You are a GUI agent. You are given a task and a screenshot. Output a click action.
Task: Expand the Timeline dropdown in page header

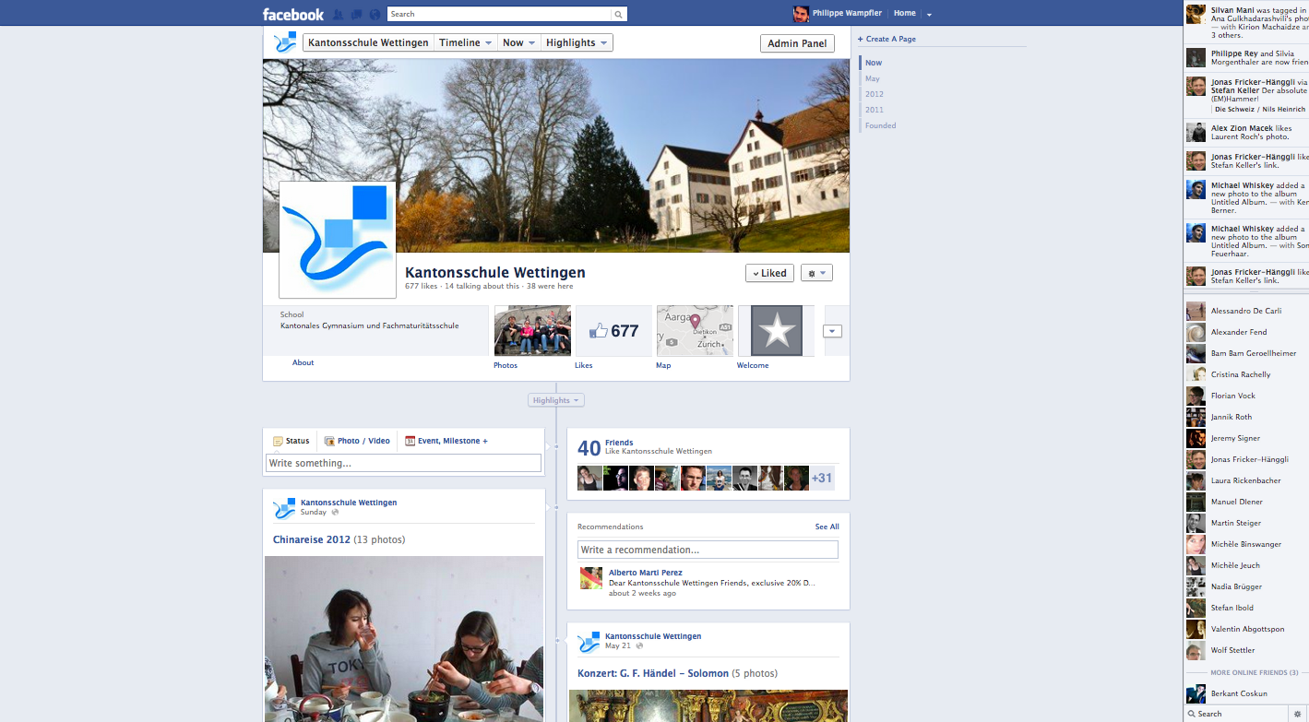click(x=465, y=42)
